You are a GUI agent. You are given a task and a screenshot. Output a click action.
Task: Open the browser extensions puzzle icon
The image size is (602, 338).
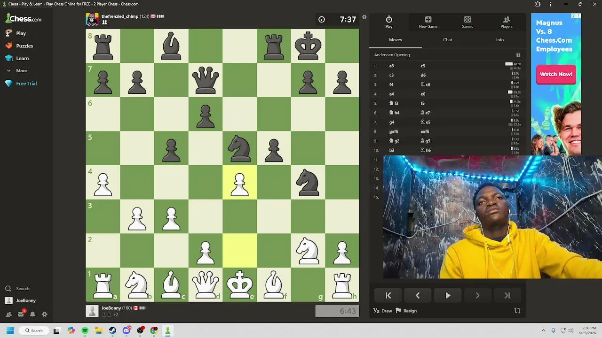[538, 4]
